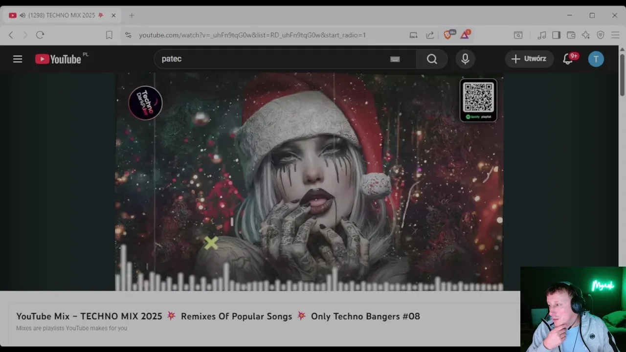Open site settings icon in address bar
This screenshot has height=352, width=626.
[x=128, y=35]
